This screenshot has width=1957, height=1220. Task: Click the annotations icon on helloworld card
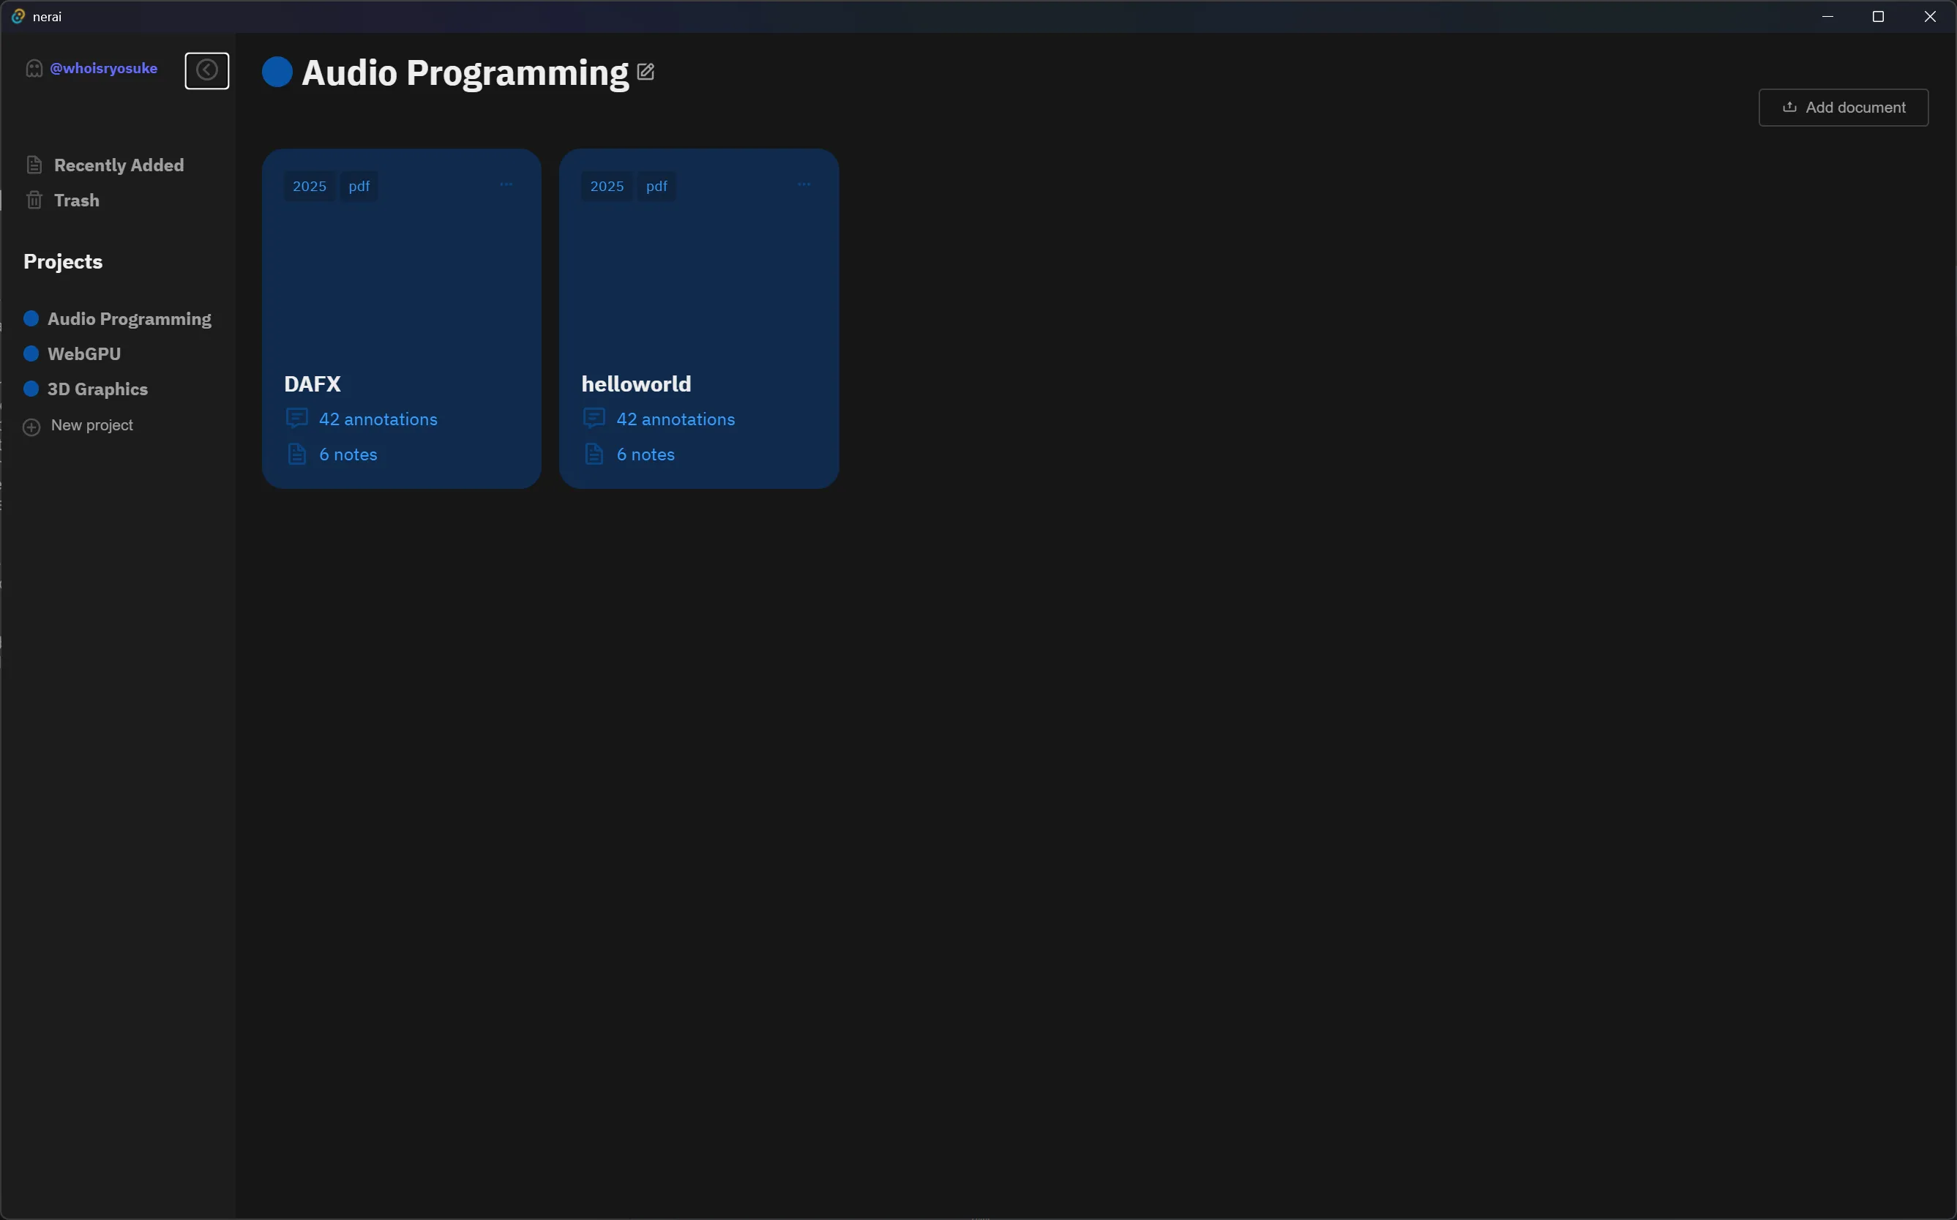pyautogui.click(x=594, y=418)
